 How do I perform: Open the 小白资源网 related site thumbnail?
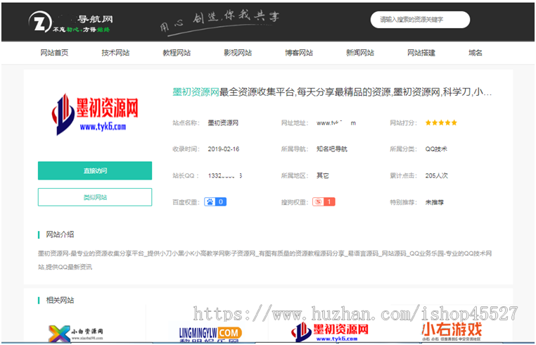coord(75,332)
